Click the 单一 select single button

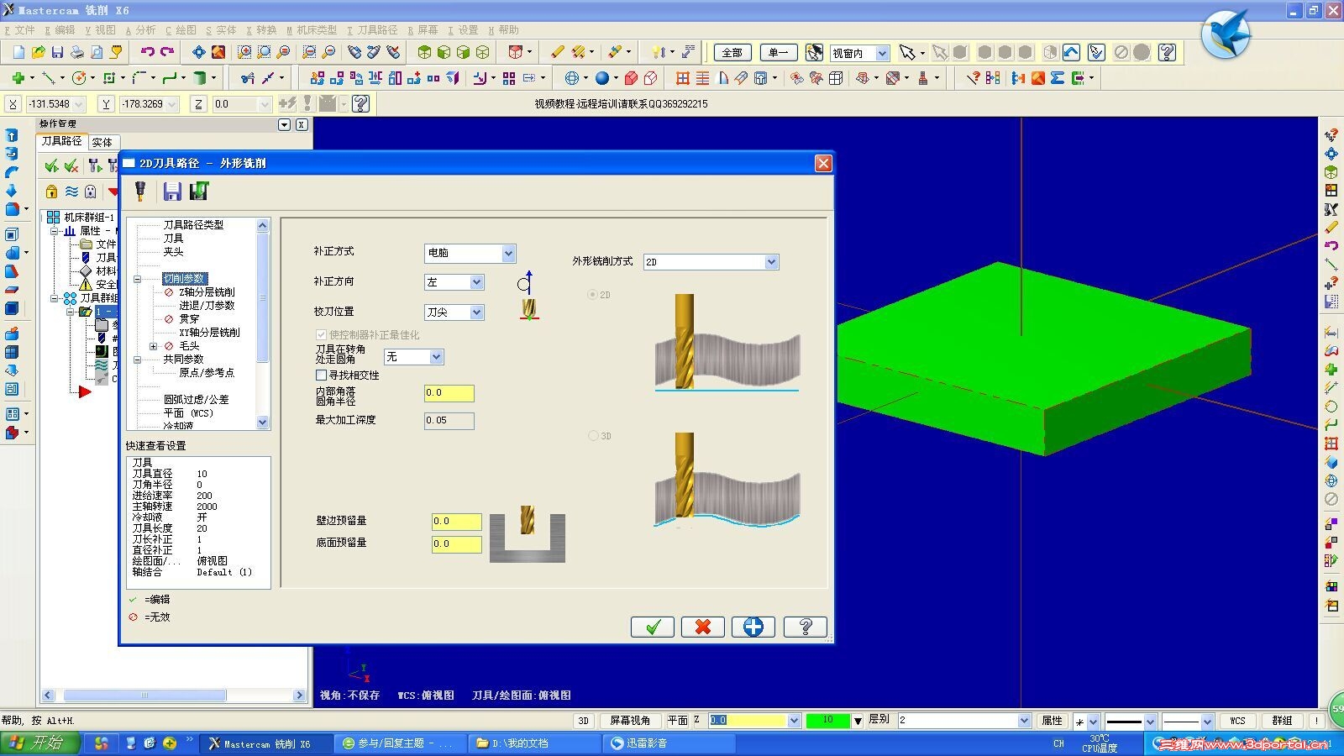point(779,53)
